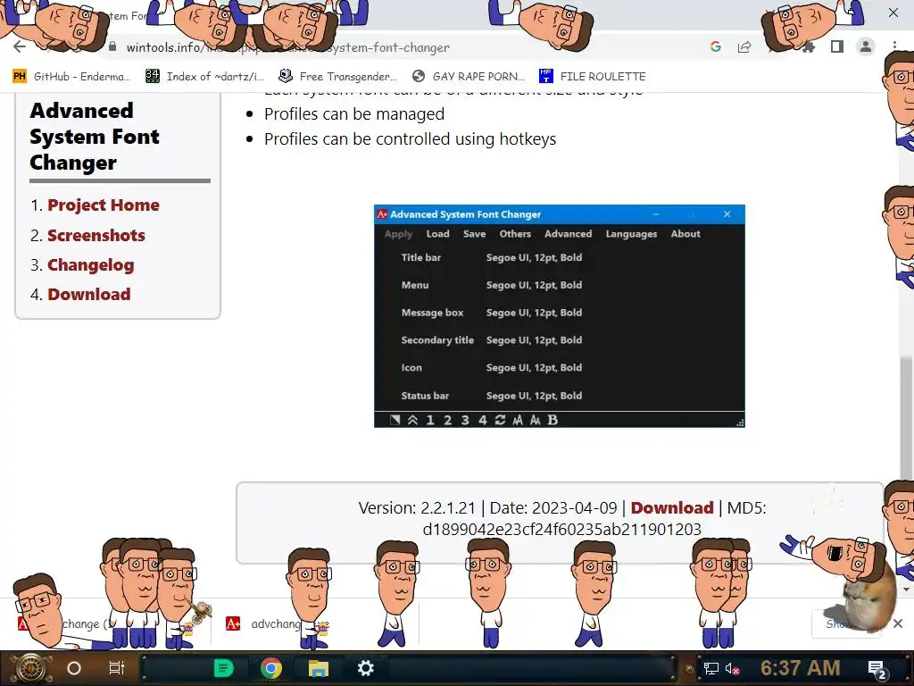Open the Index of ~dartz bookmark
Viewport: 914px width, 686px height.
click(204, 77)
